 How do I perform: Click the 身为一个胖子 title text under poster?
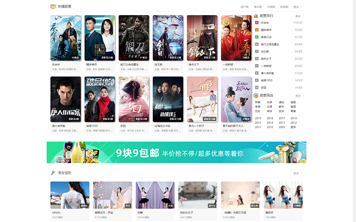pyautogui.click(x=197, y=126)
